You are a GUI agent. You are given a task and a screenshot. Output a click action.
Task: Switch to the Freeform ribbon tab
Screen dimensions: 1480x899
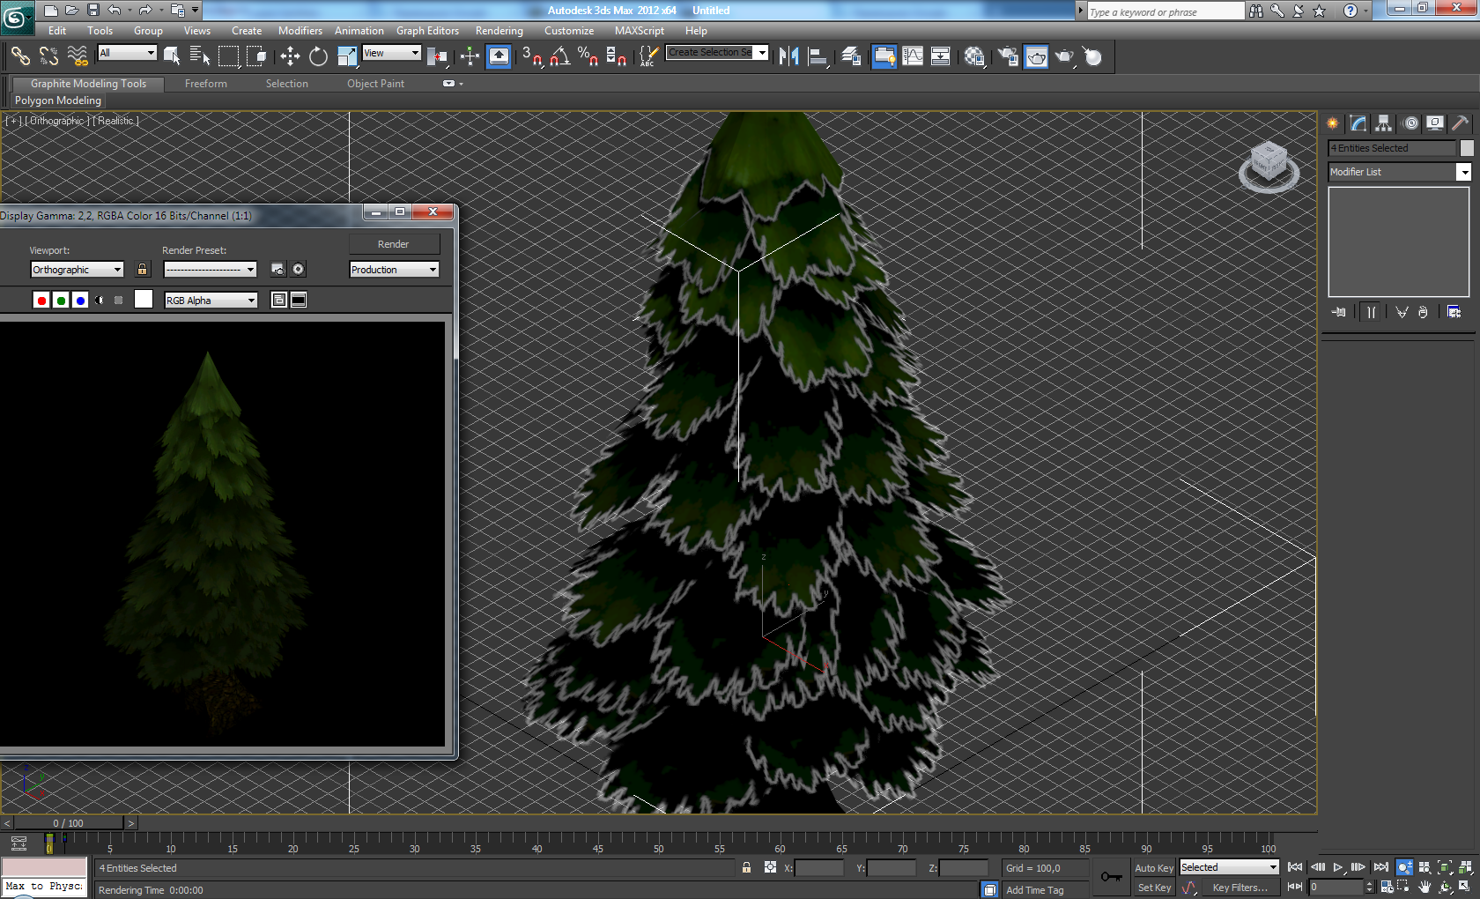pyautogui.click(x=206, y=84)
